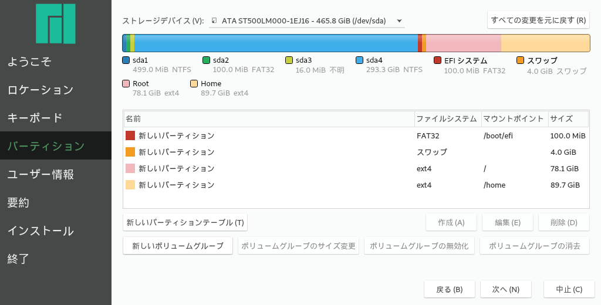The width and height of the screenshot is (601, 305).
Task: Click the disk icon in storage device combo
Action: coord(214,21)
